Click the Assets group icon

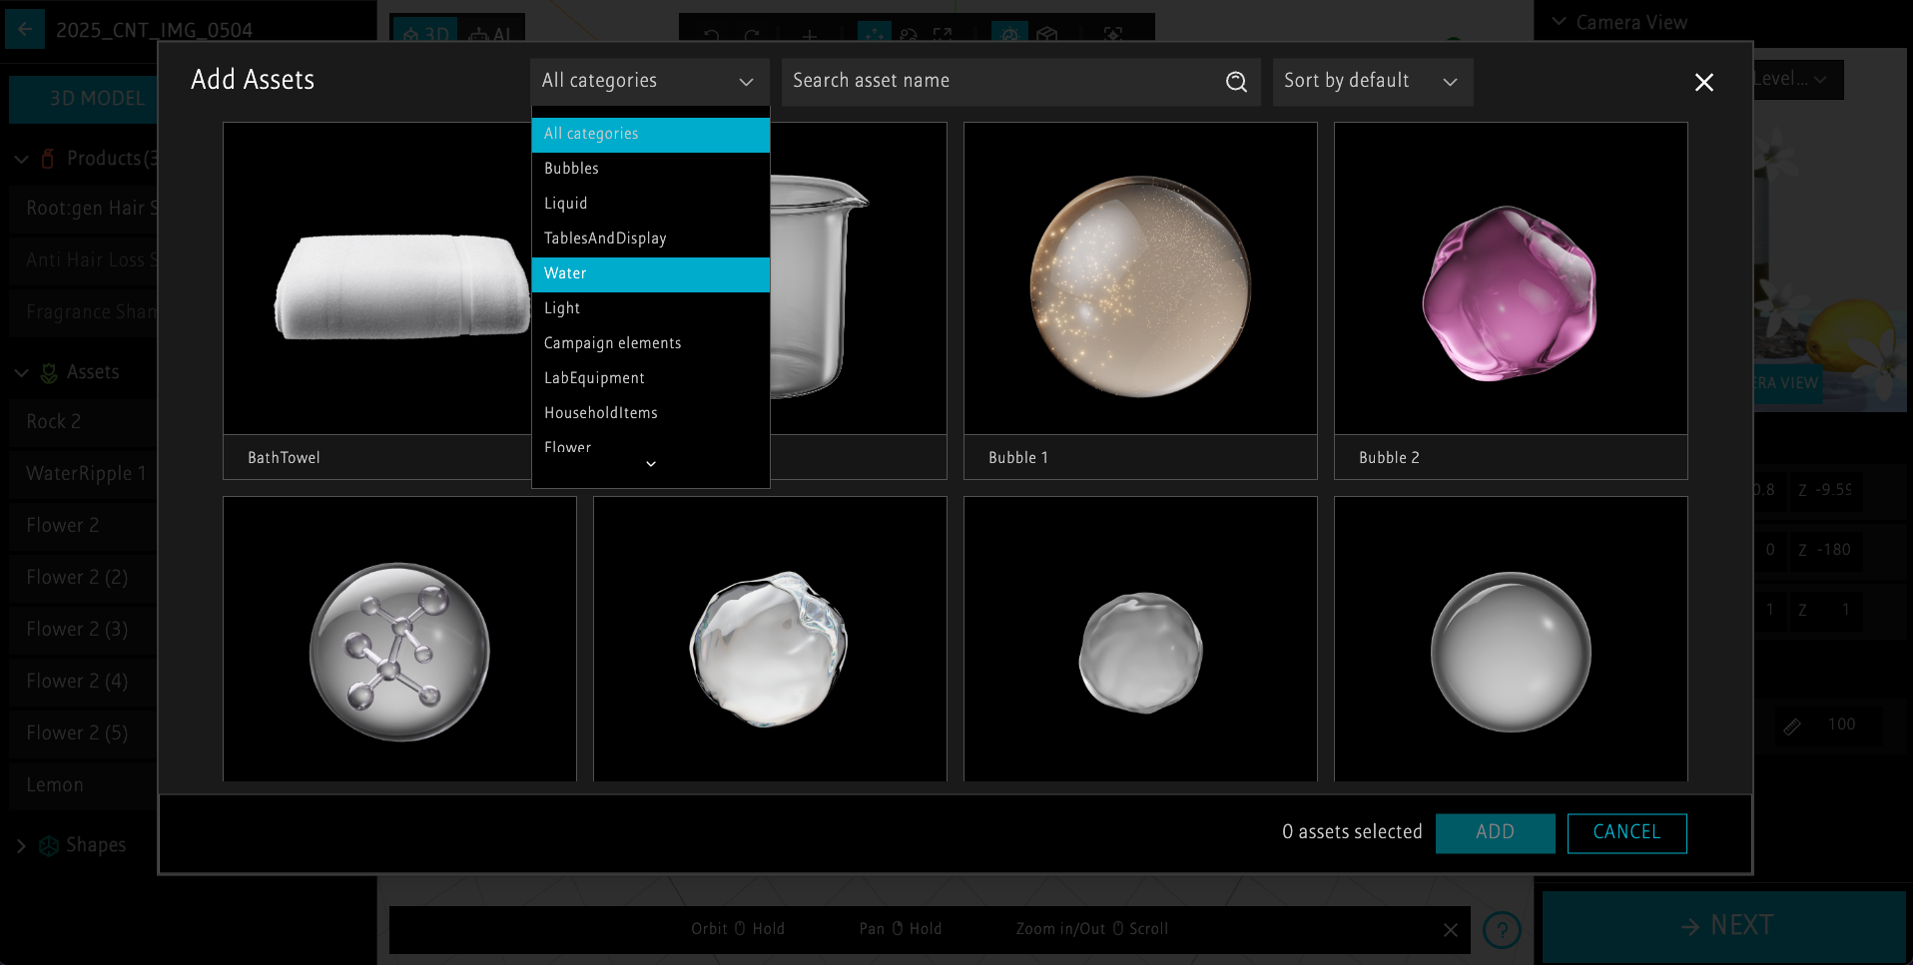tap(49, 373)
